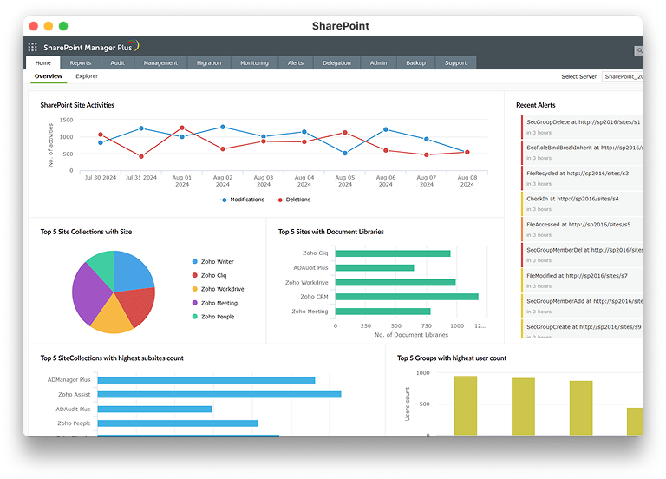666x479 pixels.
Task: Toggle Deletions series in chart legend
Action: (x=293, y=200)
